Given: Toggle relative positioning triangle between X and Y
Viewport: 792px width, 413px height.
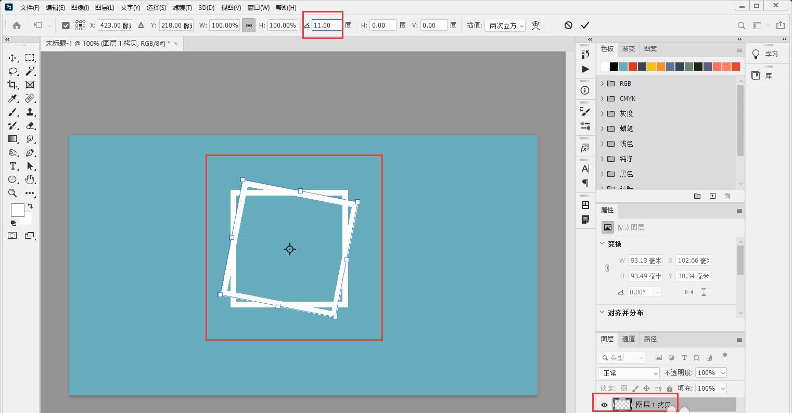Looking at the screenshot, I should coord(140,25).
